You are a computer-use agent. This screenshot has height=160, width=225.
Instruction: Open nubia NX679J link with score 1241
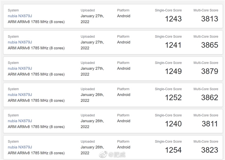pos(20,42)
